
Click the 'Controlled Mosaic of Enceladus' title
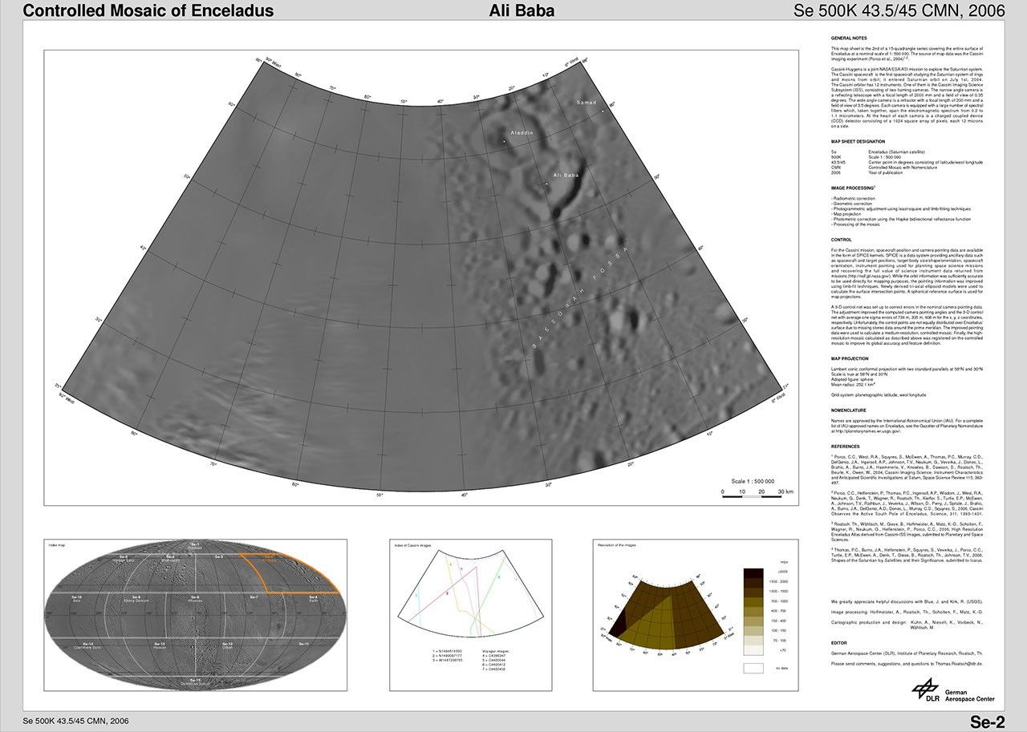coord(148,11)
